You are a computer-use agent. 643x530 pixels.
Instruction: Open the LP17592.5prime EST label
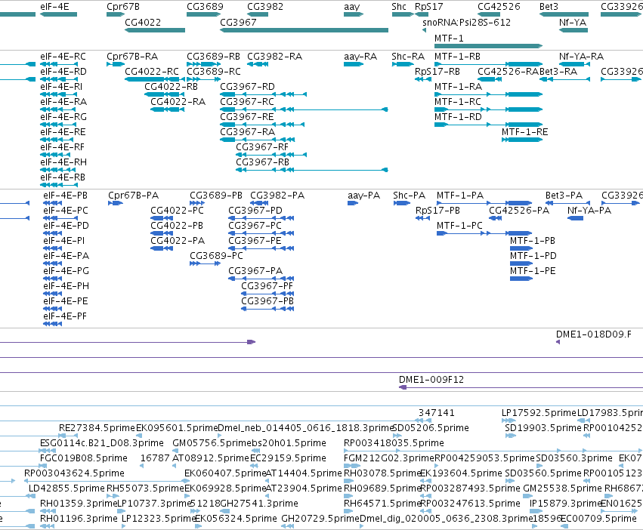539,412
